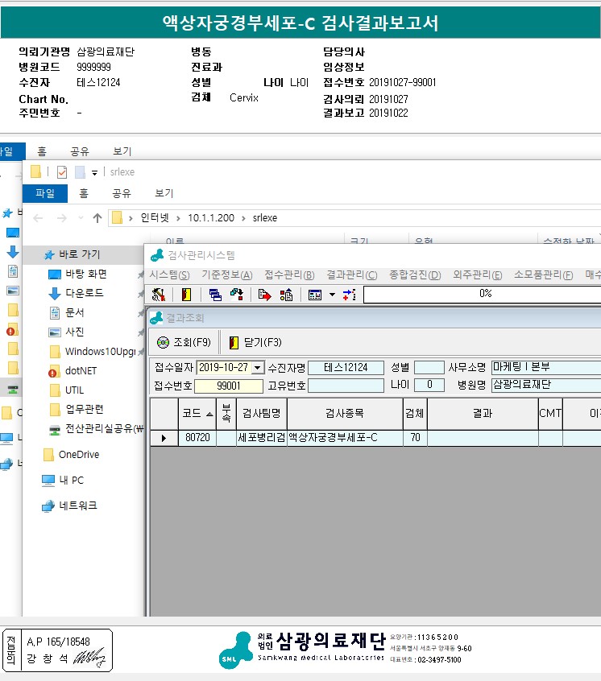Screen dimensions: 601x681
Task: Go back with the Explorer back arrow
Action: (38, 218)
